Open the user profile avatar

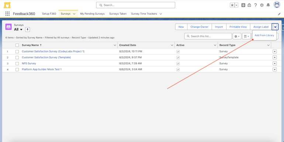pyautogui.click(x=277, y=5)
